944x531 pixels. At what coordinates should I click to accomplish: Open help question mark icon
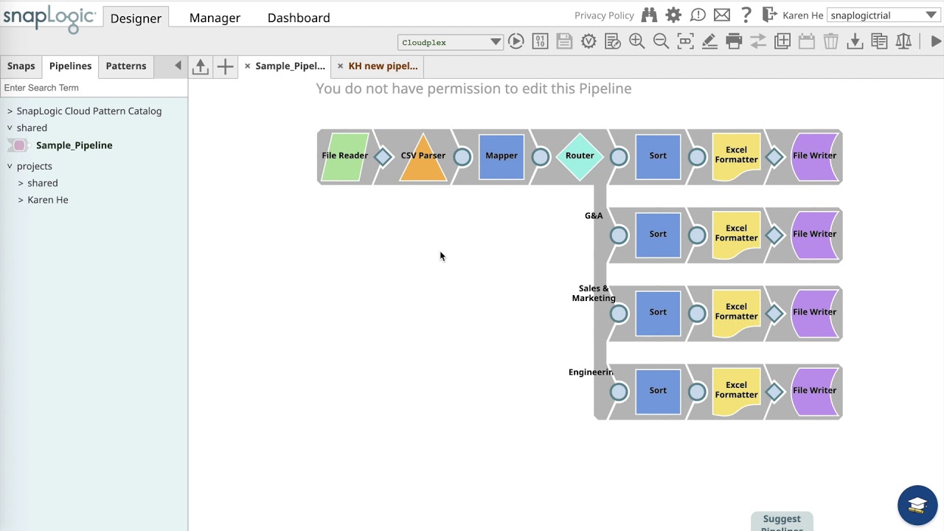tap(746, 15)
